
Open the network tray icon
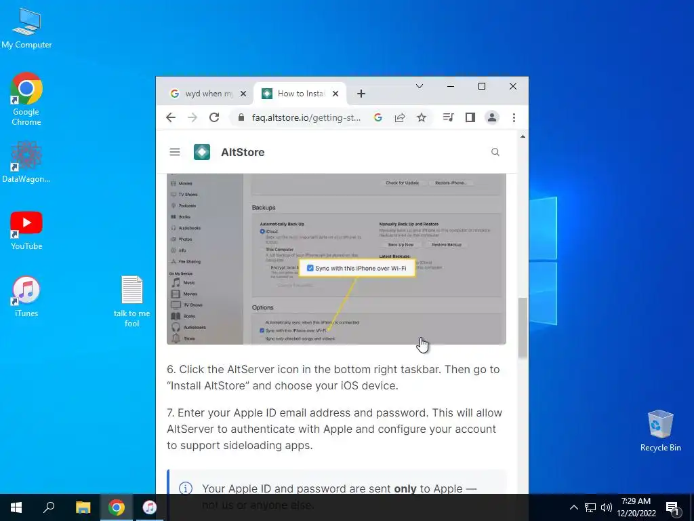[x=590, y=507]
